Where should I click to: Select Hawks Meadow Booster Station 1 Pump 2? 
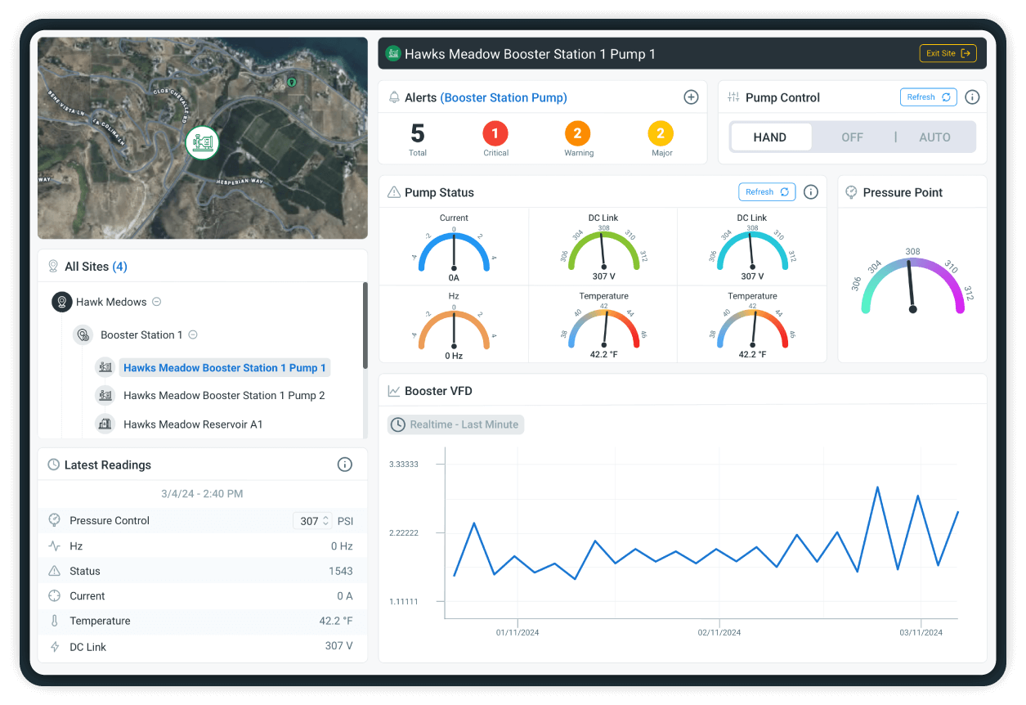point(224,396)
